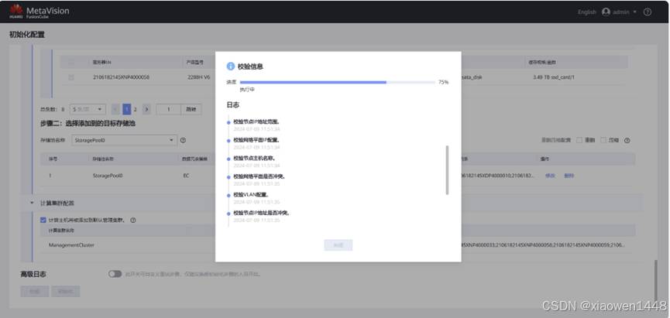Switch language to English
This screenshot has width=670, height=318.
(x=587, y=12)
